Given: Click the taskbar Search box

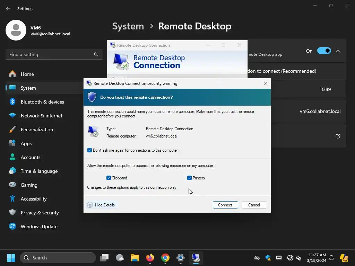Looking at the screenshot, I should (x=58, y=258).
